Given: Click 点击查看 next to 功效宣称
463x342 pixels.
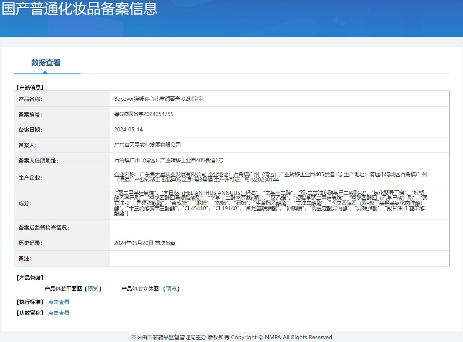Looking at the screenshot, I should (x=59, y=313).
